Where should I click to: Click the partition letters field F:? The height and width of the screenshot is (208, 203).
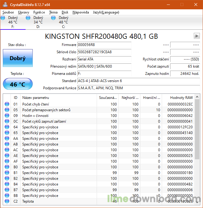(x=104, y=74)
